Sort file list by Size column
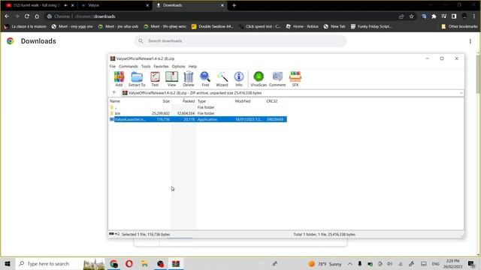The image size is (481, 270). (x=159, y=101)
